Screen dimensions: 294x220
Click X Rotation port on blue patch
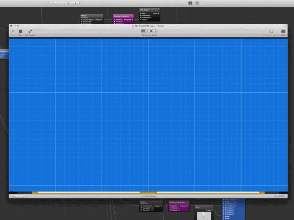(224, 210)
